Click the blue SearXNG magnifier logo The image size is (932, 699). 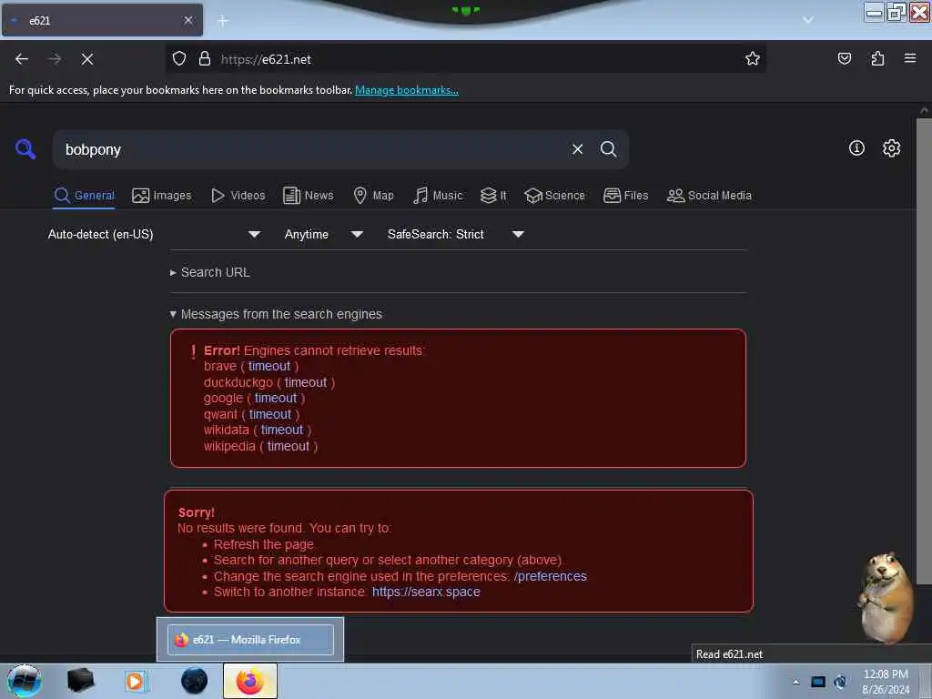click(x=25, y=148)
